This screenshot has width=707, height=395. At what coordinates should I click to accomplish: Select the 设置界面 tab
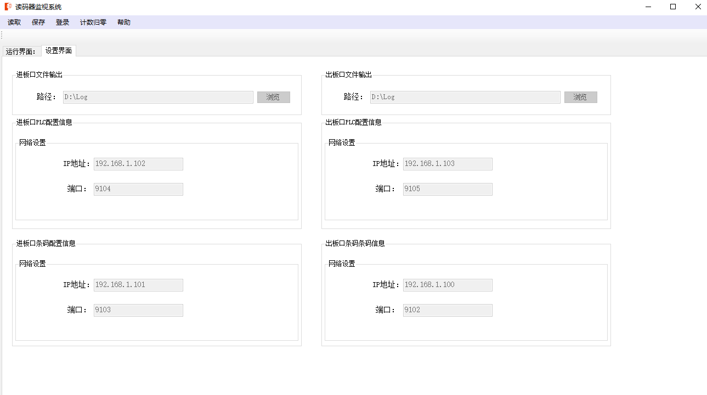point(59,51)
